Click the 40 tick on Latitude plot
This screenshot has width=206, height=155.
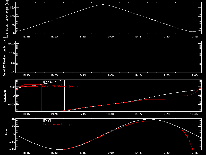click(13, 119)
